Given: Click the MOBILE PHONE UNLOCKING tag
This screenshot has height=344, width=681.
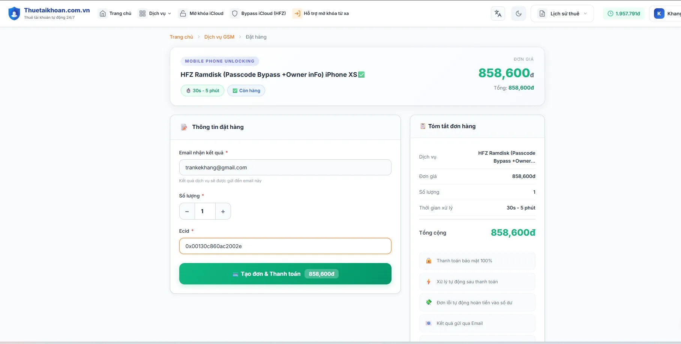Looking at the screenshot, I should click(x=220, y=61).
